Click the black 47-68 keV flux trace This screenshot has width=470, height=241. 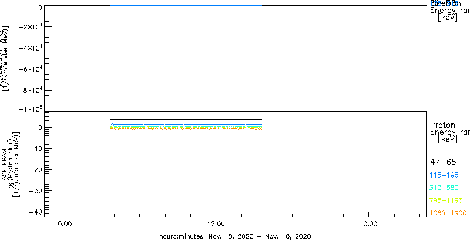(186, 120)
